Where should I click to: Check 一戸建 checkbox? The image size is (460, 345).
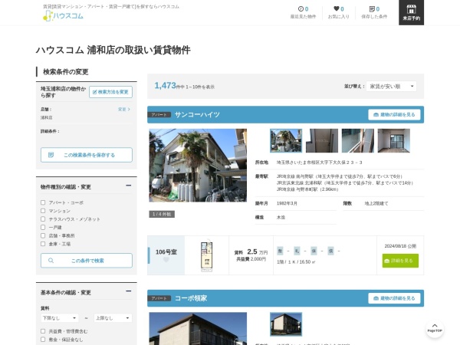coord(43,227)
